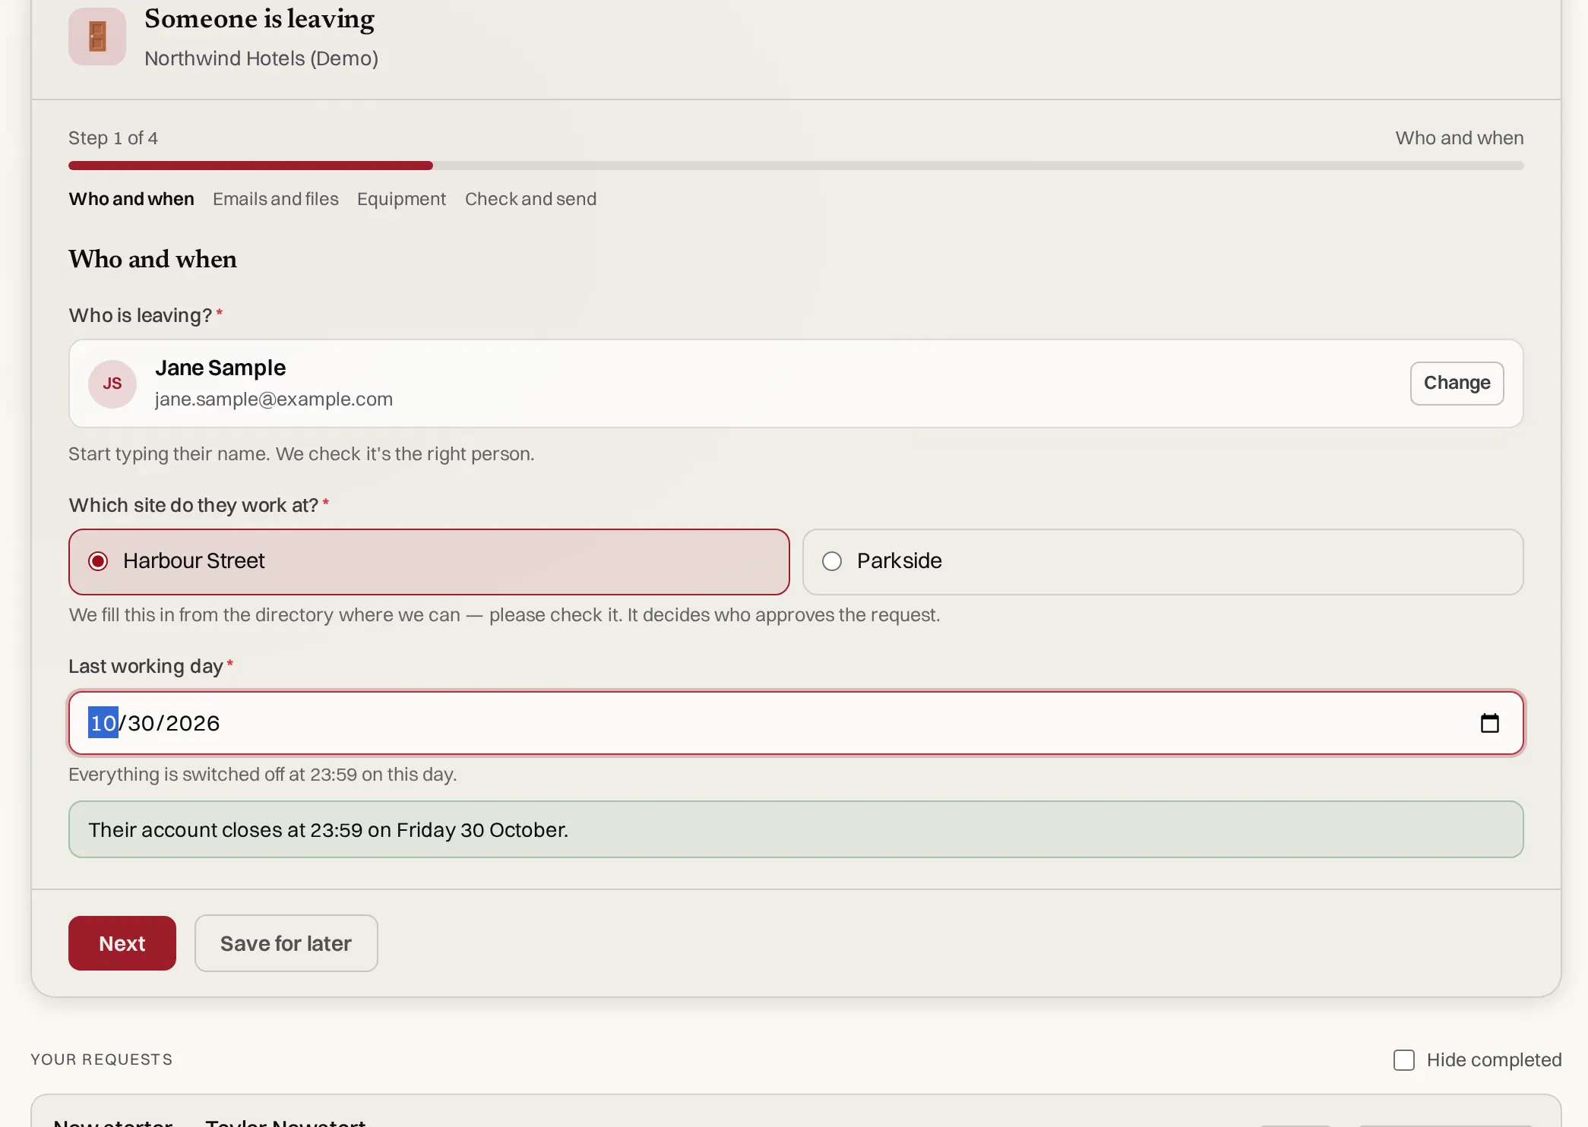Click the Northwind Hotels (Demo) subtitle
Screen dimensions: 1588x1127
261,58
